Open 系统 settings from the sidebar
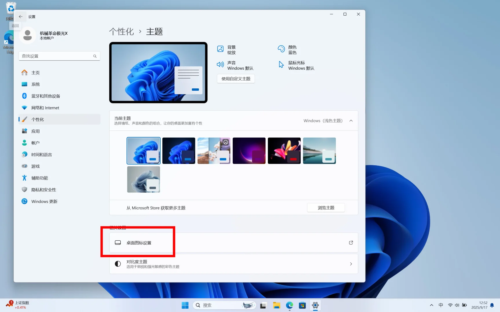500x312 pixels. click(x=35, y=84)
